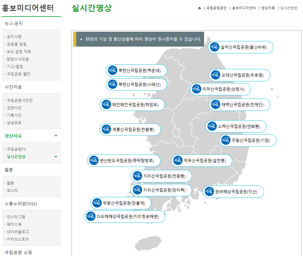Click 실시간영상 breadcrumb link
Image resolution: width=303 pixels, height=256 pixels.
[x=289, y=8]
